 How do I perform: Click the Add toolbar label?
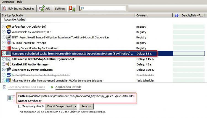coord(48,9)
